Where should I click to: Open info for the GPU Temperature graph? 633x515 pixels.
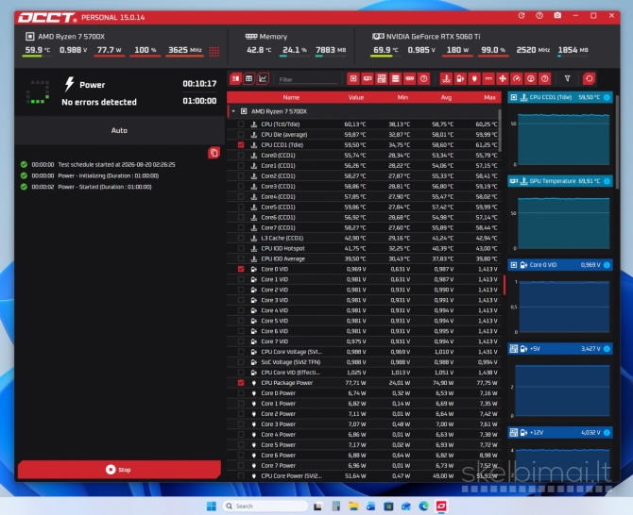(607, 181)
